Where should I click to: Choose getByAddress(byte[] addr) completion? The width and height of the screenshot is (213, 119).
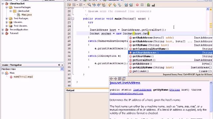(170, 38)
